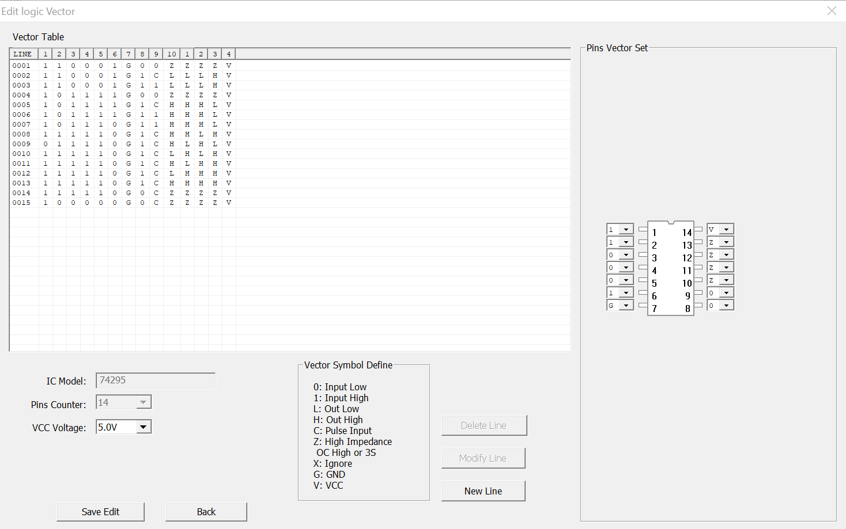
Task: Click the LINE column header
Action: point(23,54)
